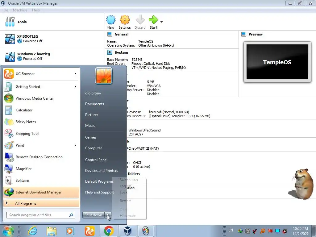Image resolution: width=316 pixels, height=237 pixels.
Task: Click the Windows Start orb
Action: click(x=8, y=231)
